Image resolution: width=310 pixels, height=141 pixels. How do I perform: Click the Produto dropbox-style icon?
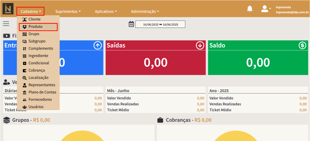(x=25, y=27)
